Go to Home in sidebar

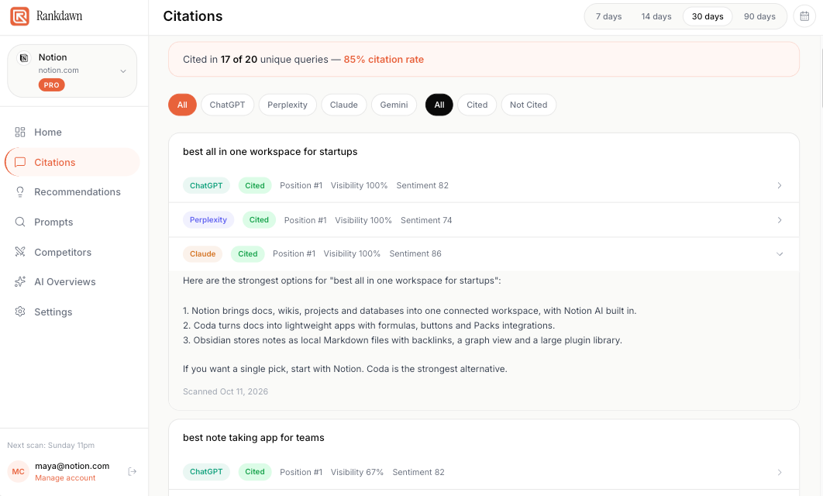[x=72, y=133]
